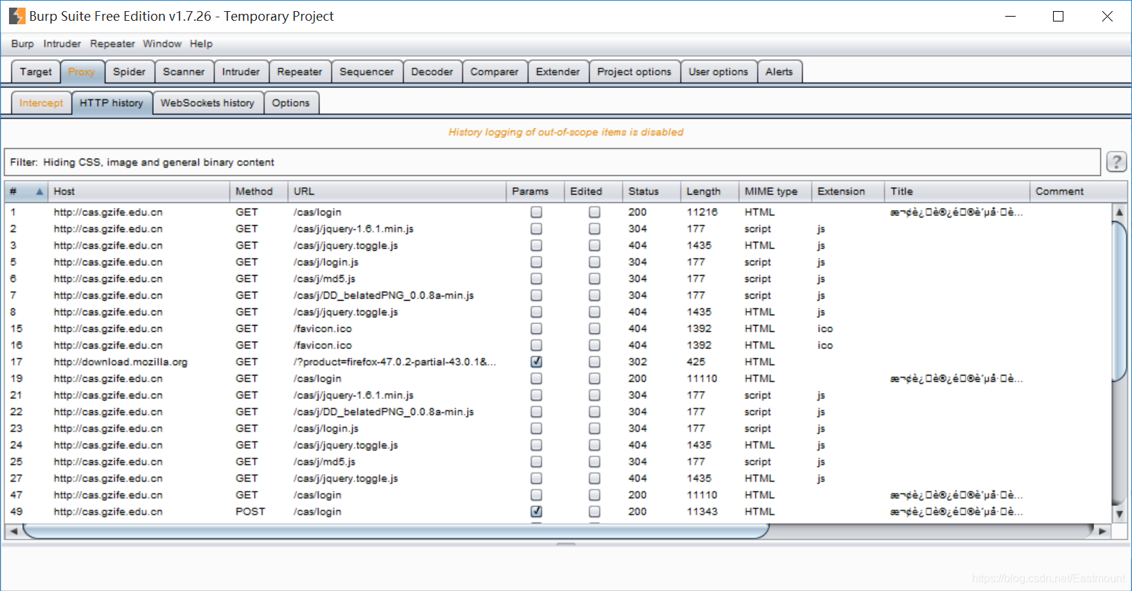Image resolution: width=1132 pixels, height=591 pixels.
Task: Open the WebSockets history sub-tab
Action: click(207, 103)
